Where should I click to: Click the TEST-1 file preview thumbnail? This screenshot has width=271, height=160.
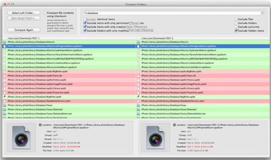click(x=21, y=137)
